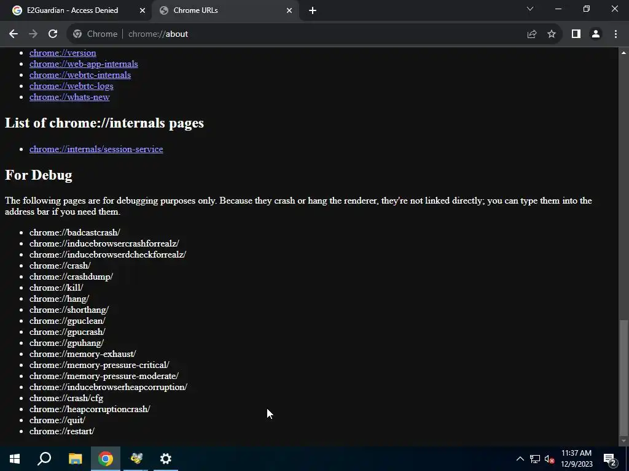629x471 pixels.
Task: Click the text chrome://memory-pressure-moderate/
Action: [104, 376]
